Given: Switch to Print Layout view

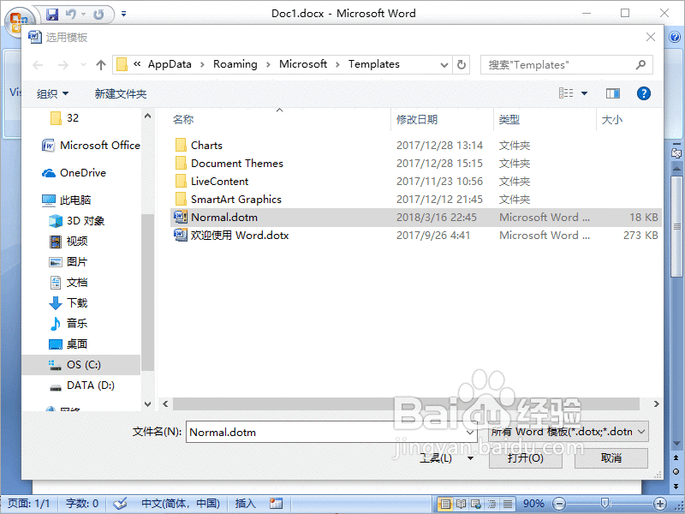Looking at the screenshot, I should click(x=445, y=504).
